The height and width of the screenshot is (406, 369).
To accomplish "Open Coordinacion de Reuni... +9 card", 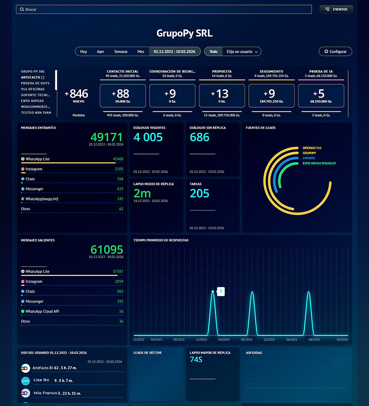I will point(172,96).
